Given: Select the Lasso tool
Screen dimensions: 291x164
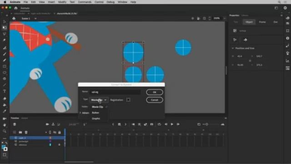Looking at the screenshot, I should 5,34.
